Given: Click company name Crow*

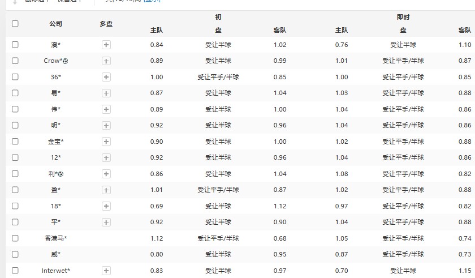Looking at the screenshot, I should click(x=53, y=61).
